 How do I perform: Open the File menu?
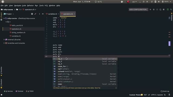pos(2,5)
